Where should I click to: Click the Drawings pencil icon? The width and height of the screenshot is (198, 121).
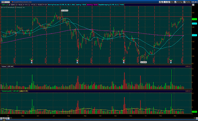[x=175, y=2]
